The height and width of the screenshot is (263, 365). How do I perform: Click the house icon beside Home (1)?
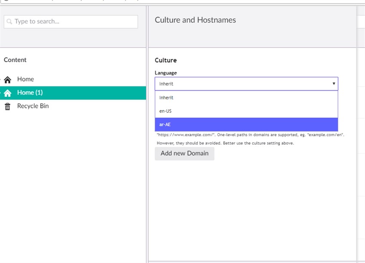(8, 92)
